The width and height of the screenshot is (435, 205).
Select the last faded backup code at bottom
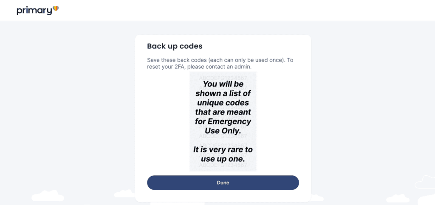[x=223, y=166]
